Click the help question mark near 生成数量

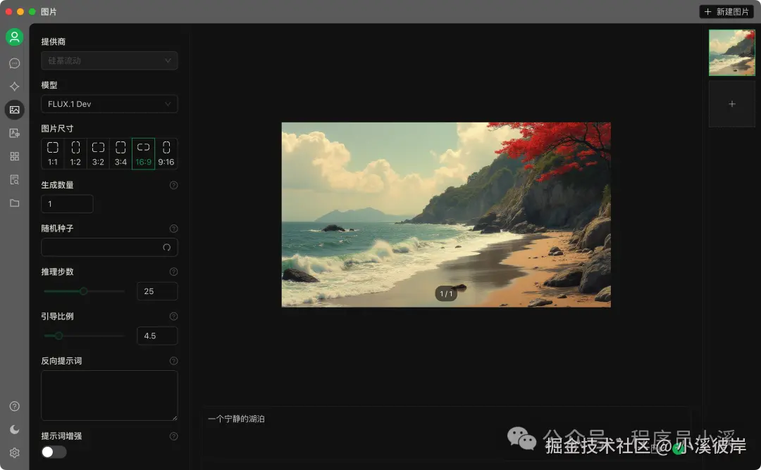[x=173, y=185]
